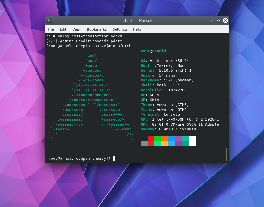Click the bright green swatch in the upper row
The width and height of the screenshot is (264, 207).
point(158,139)
